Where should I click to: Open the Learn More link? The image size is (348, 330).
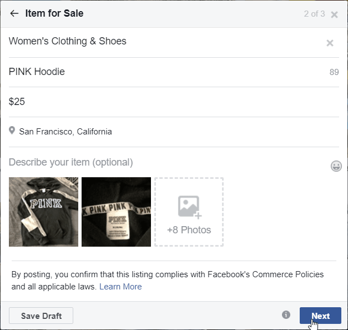coord(120,287)
